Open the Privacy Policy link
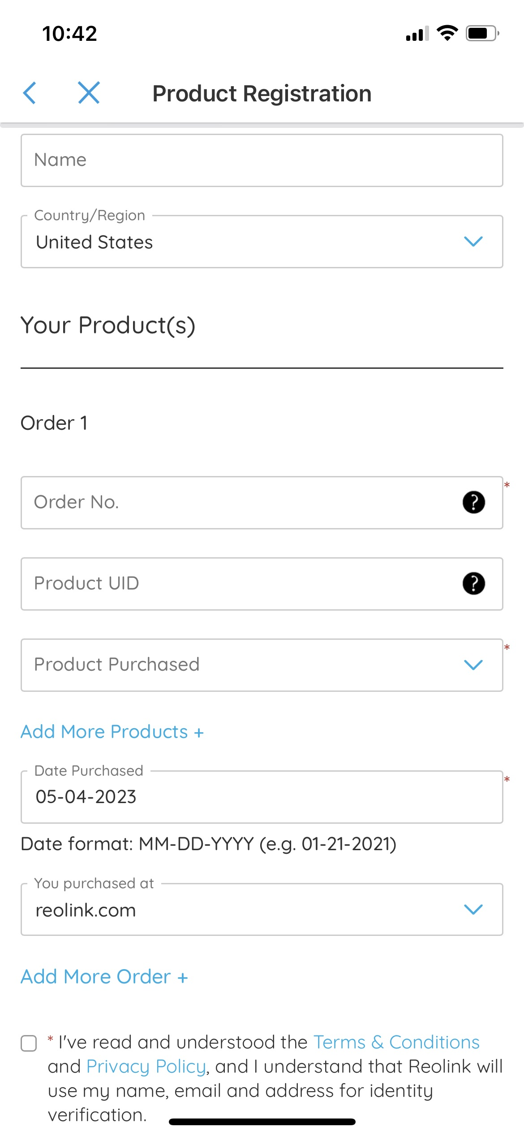 (x=146, y=1066)
